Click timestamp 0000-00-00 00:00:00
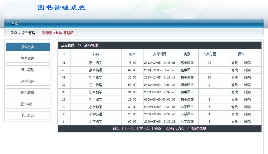This screenshot has height=154, width=268. (x=160, y=100)
